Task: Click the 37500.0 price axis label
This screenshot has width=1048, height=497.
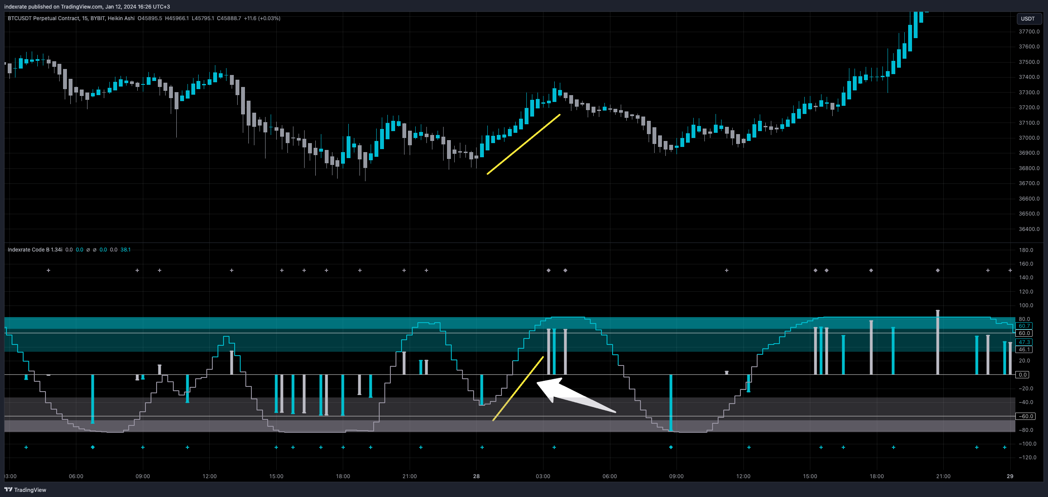Action: coord(1029,62)
